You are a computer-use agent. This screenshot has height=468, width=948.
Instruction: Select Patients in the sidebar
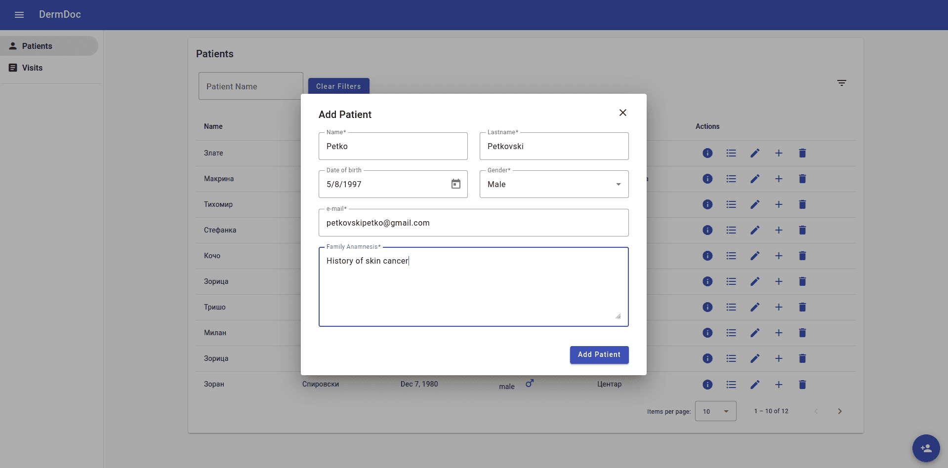[37, 46]
